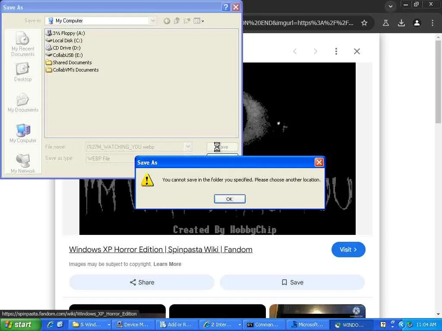Bookmark this page with the star icon
This screenshot has width=442, height=331.
(364, 23)
